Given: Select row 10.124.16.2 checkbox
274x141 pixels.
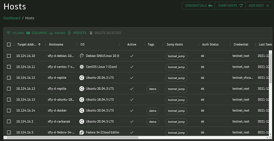Looking at the screenshot, I should 9,121.
